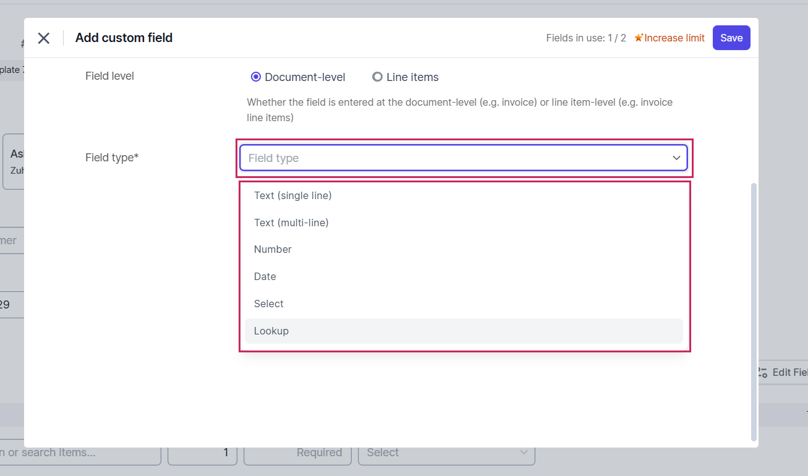Close the Add custom field dialog
The width and height of the screenshot is (808, 476).
click(43, 38)
